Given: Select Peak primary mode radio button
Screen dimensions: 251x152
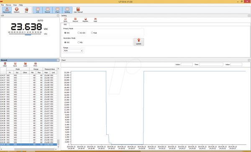Looking at the screenshot, I should click(92, 33).
